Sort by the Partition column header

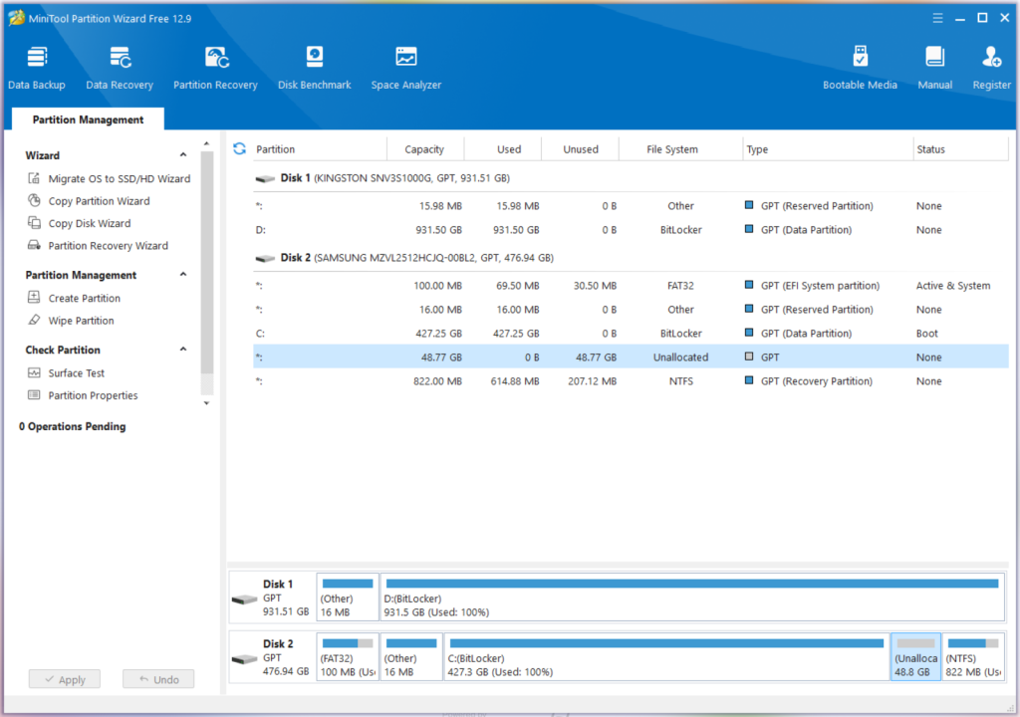tap(320, 149)
